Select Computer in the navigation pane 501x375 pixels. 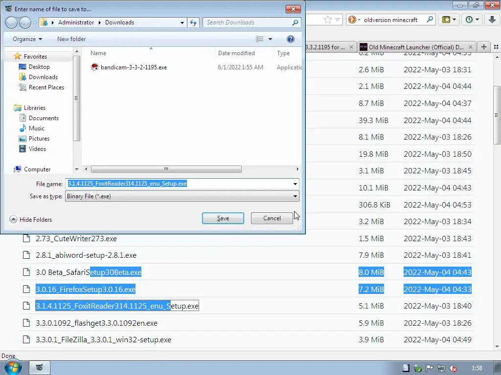coord(37,169)
